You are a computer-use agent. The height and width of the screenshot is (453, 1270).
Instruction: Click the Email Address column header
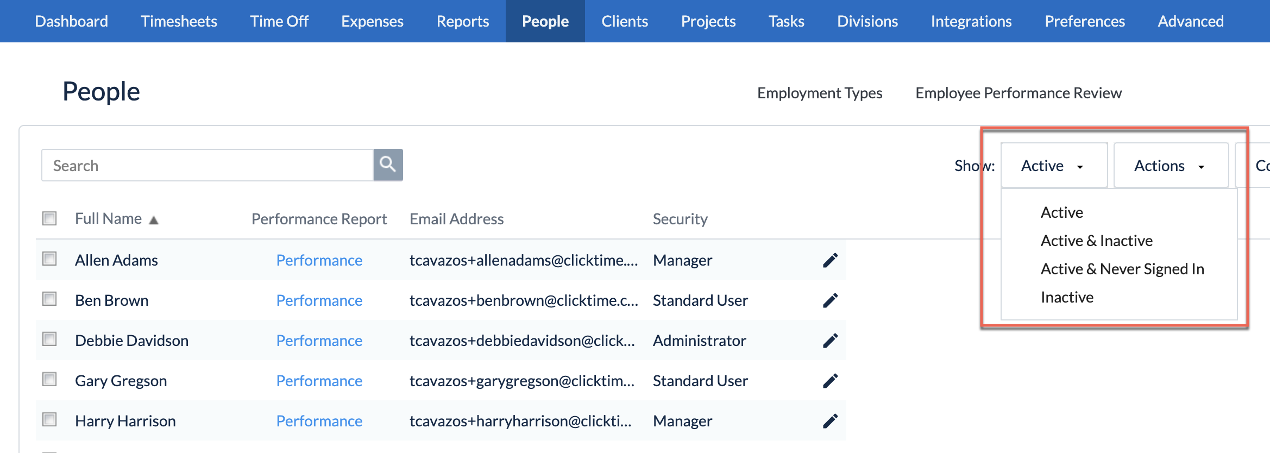coord(456,219)
